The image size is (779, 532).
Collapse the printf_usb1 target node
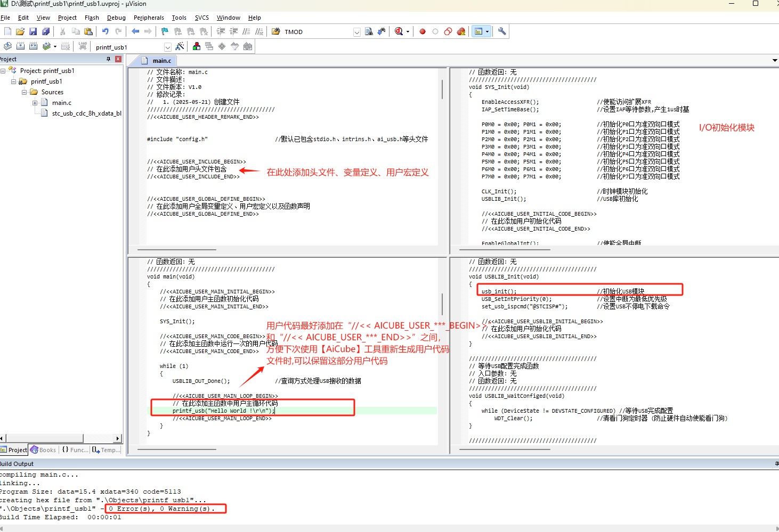14,81
